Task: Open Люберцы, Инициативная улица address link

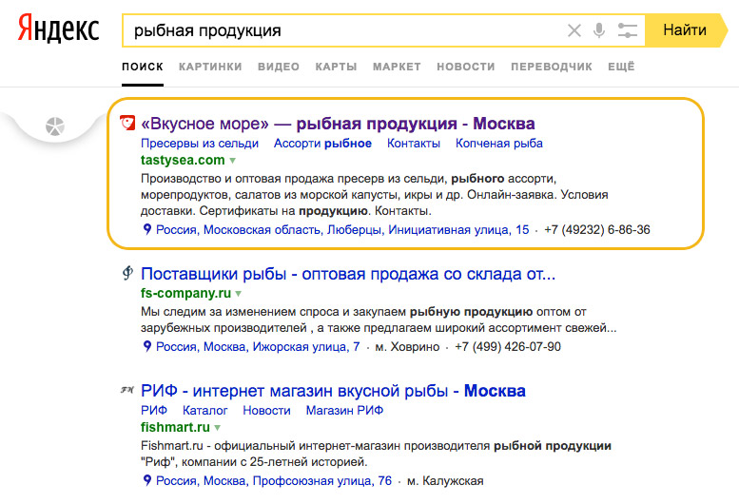Action: (x=342, y=230)
